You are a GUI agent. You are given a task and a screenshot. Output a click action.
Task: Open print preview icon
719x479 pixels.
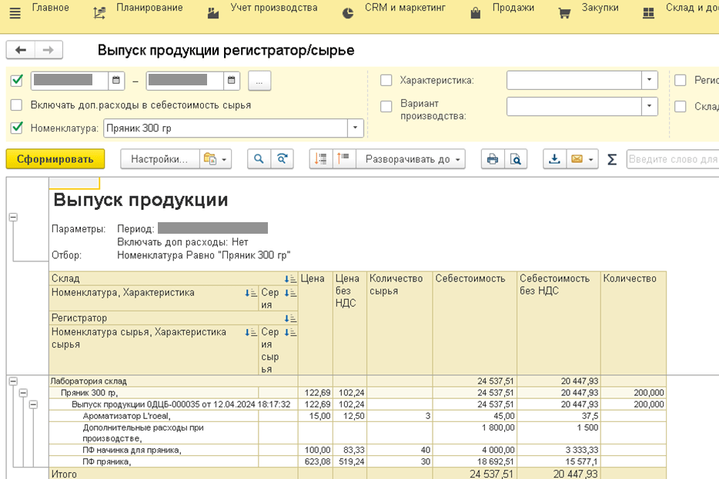click(x=516, y=159)
